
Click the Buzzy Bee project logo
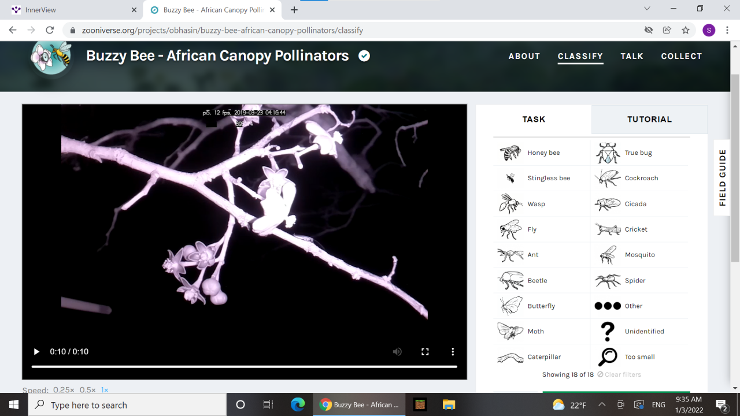pyautogui.click(x=51, y=56)
